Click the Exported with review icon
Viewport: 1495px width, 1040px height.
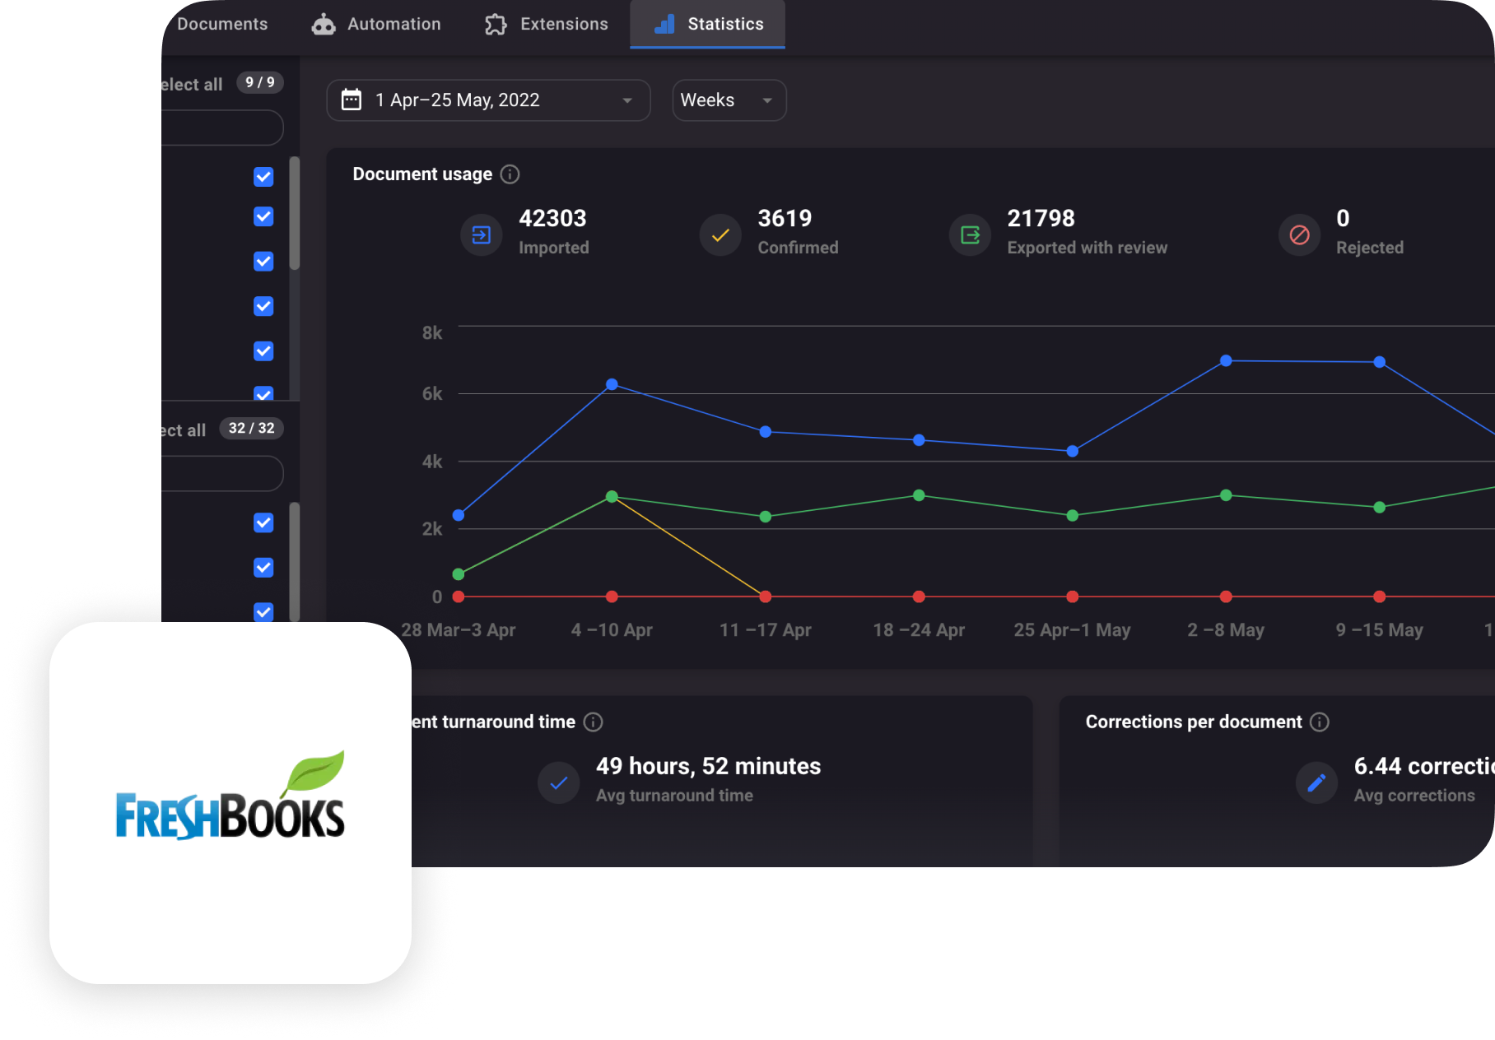970,235
